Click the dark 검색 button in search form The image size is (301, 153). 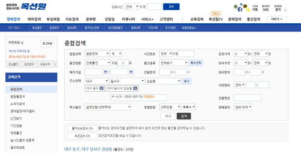click(184, 116)
